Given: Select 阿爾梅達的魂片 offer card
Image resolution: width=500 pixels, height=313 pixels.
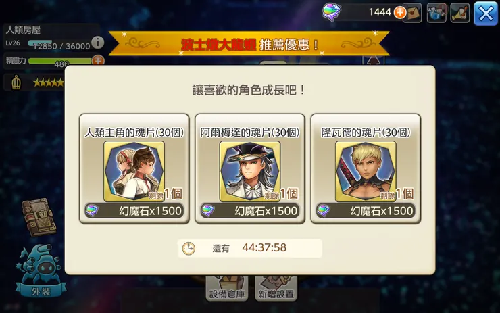Looking at the screenshot, I should [250, 169].
